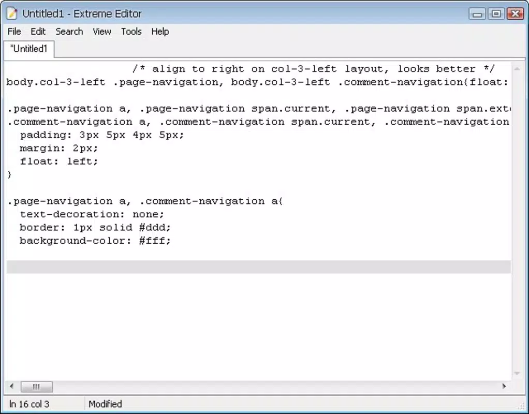Open the Help menu

(x=160, y=32)
